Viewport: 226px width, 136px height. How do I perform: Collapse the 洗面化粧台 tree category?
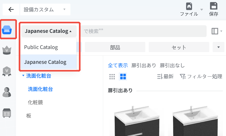pyautogui.click(x=23, y=76)
